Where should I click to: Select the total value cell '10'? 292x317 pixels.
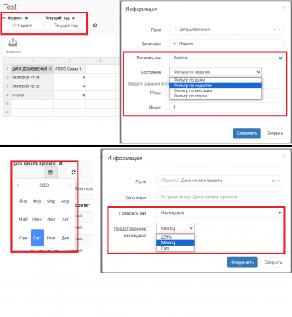(70, 95)
